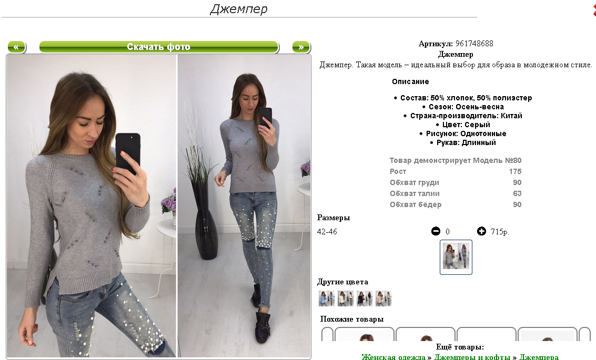The height and width of the screenshot is (360, 596).
Task: Open the Женская одежда category link
Action: 393,356
